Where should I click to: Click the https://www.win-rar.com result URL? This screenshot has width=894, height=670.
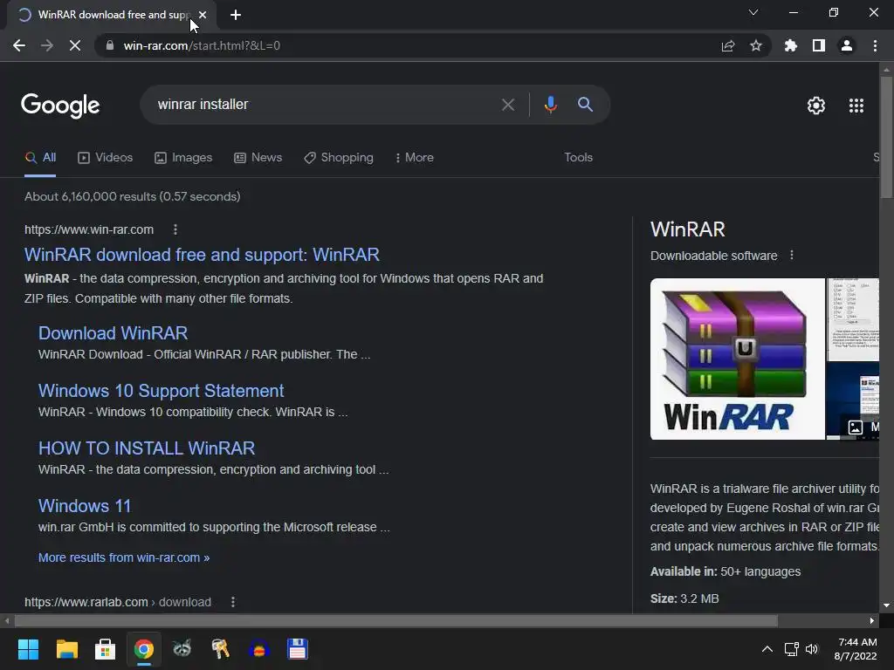(x=89, y=229)
